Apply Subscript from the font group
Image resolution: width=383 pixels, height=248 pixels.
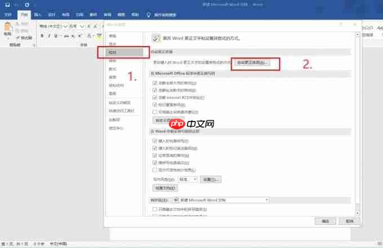pyautogui.click(x=73, y=36)
